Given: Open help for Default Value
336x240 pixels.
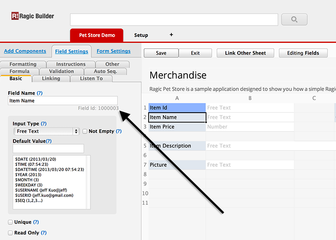Looking at the screenshot, I should [x=49, y=141].
